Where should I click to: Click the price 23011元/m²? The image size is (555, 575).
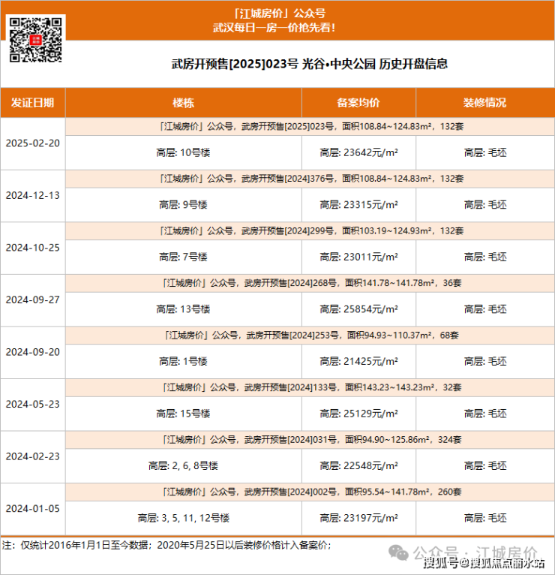click(x=370, y=257)
